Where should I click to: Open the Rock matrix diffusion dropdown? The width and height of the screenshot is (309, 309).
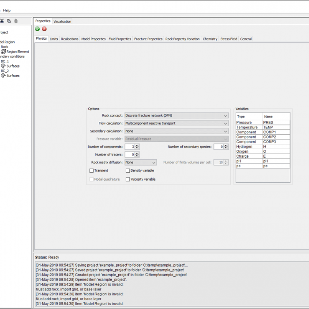tap(141, 163)
